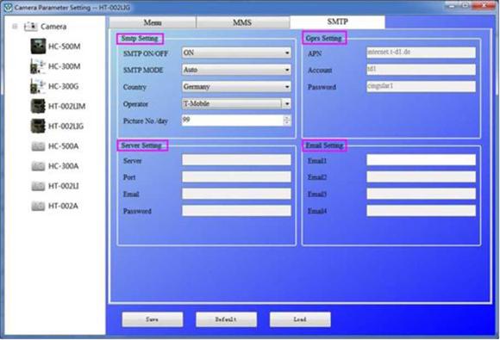Screen dimensions: 500x340
Task: Click the Load button
Action: 300,319
